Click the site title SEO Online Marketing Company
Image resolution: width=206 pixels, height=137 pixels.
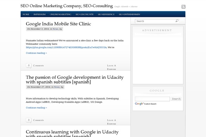[x=67, y=6]
